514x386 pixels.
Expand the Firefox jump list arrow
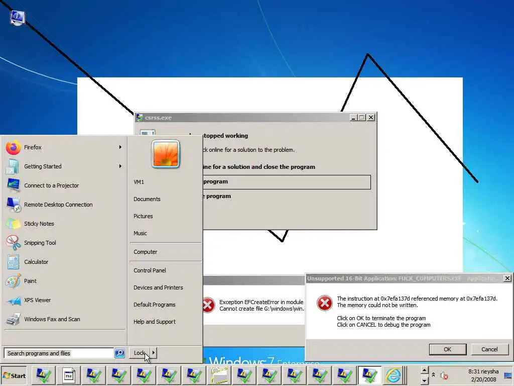coord(120,147)
